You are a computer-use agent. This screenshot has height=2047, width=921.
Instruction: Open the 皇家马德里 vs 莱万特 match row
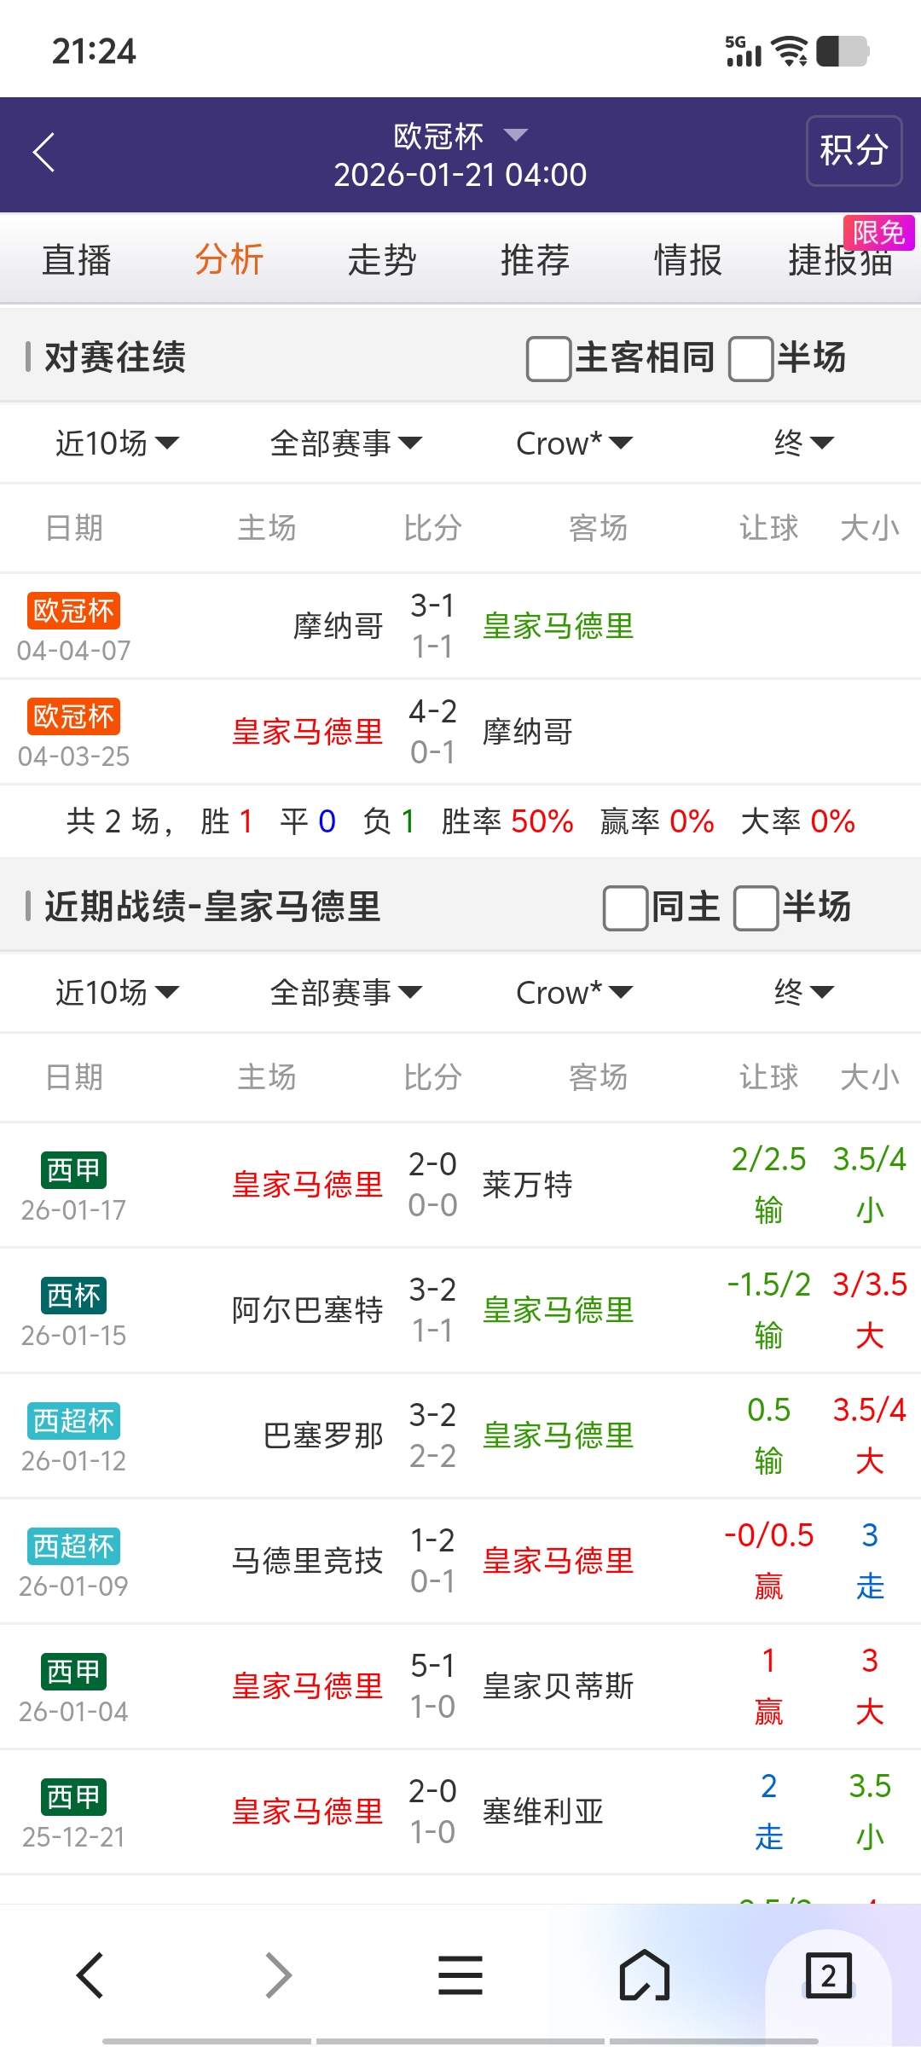tap(432, 1185)
